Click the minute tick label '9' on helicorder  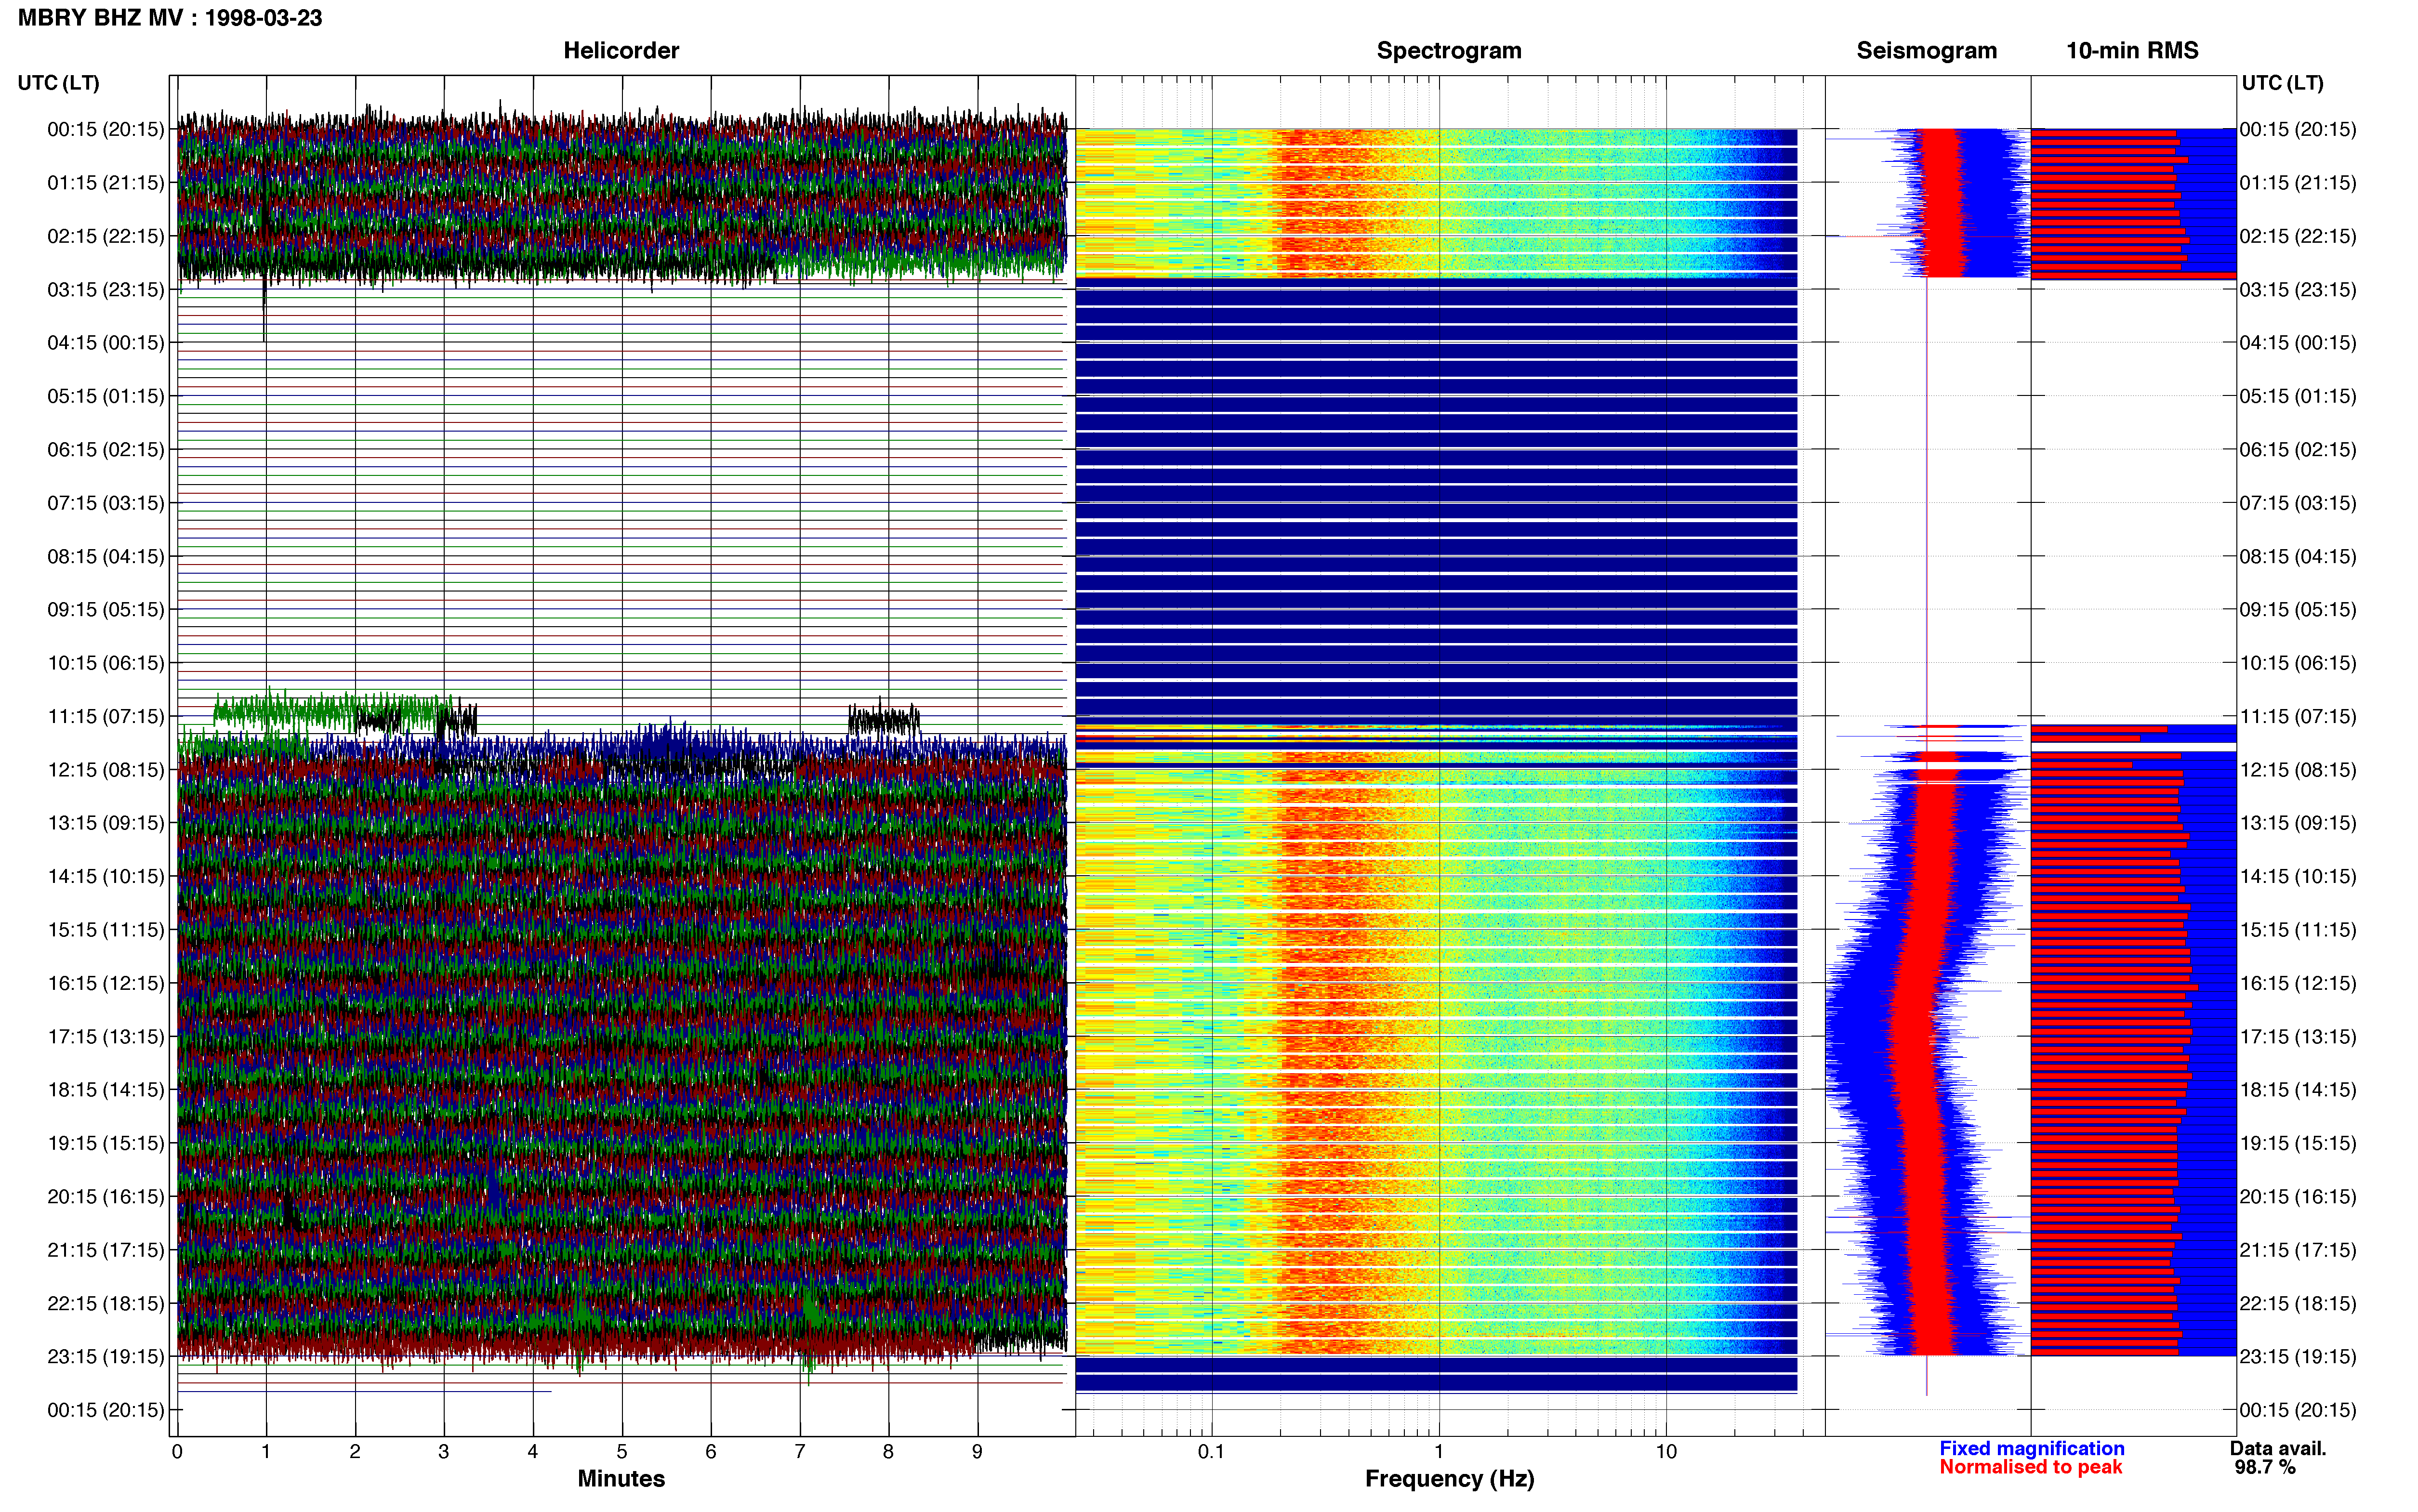coord(977,1452)
